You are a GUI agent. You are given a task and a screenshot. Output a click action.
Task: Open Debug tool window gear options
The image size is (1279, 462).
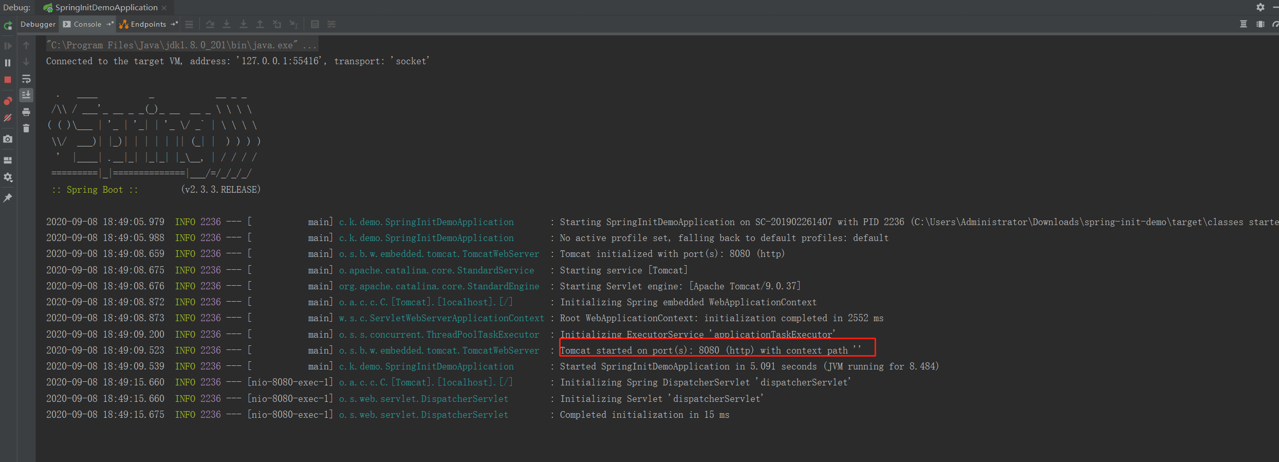[x=1261, y=7]
